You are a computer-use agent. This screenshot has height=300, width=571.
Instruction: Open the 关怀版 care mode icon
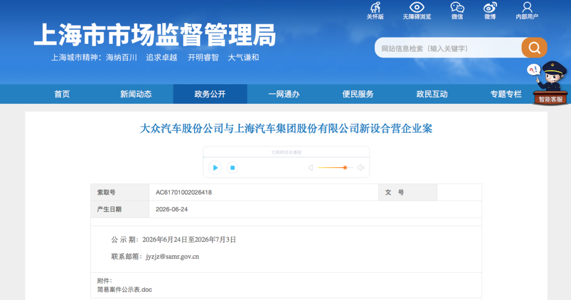coord(375,11)
